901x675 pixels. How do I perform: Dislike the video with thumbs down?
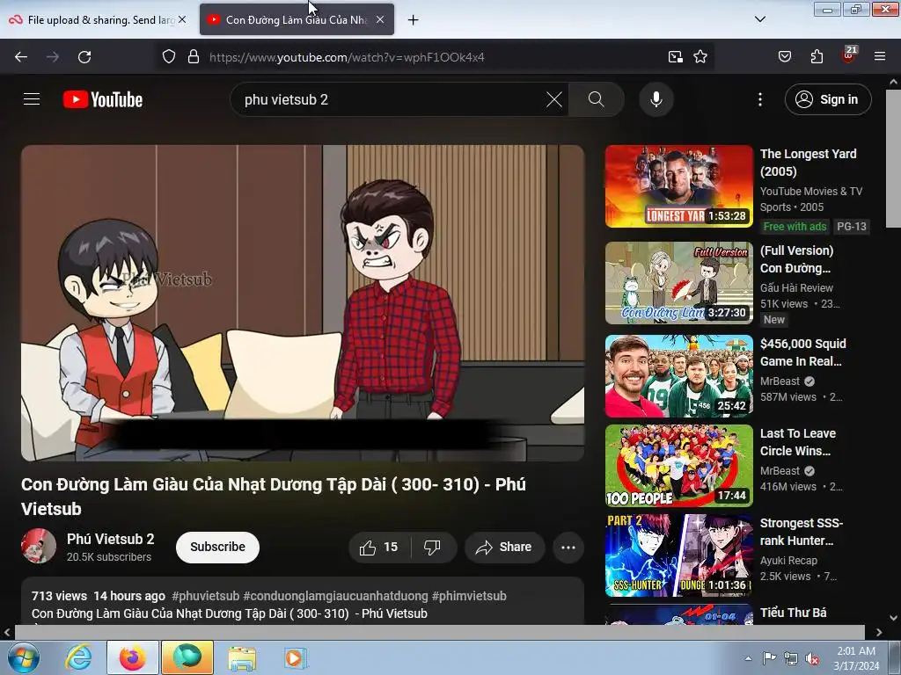[x=432, y=547]
